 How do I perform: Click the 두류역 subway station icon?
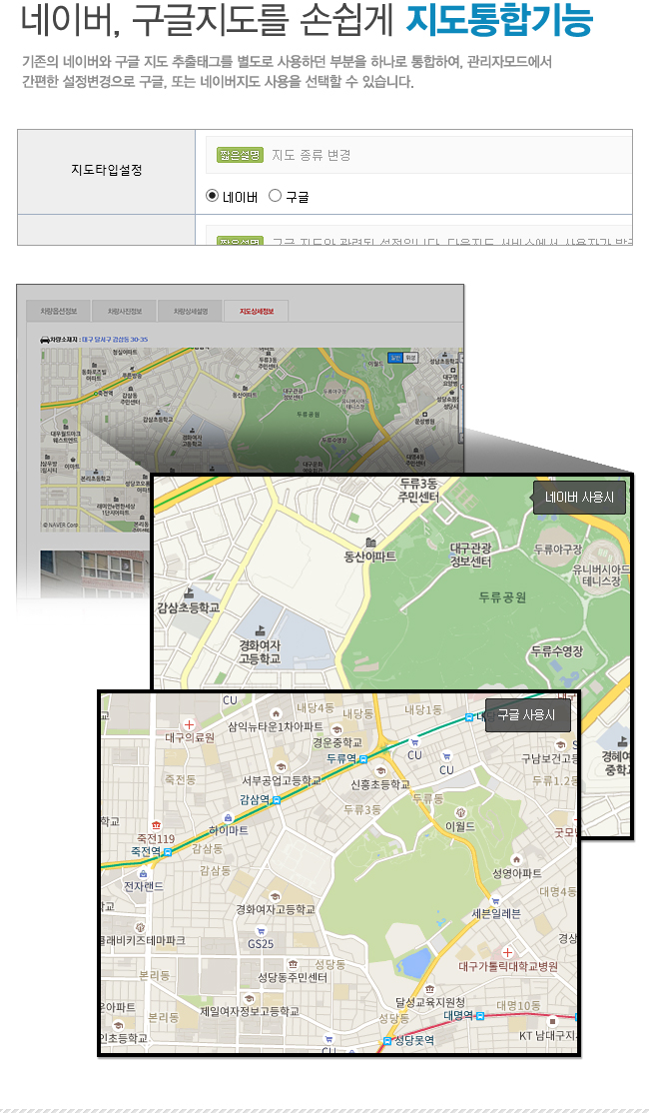coord(363,758)
